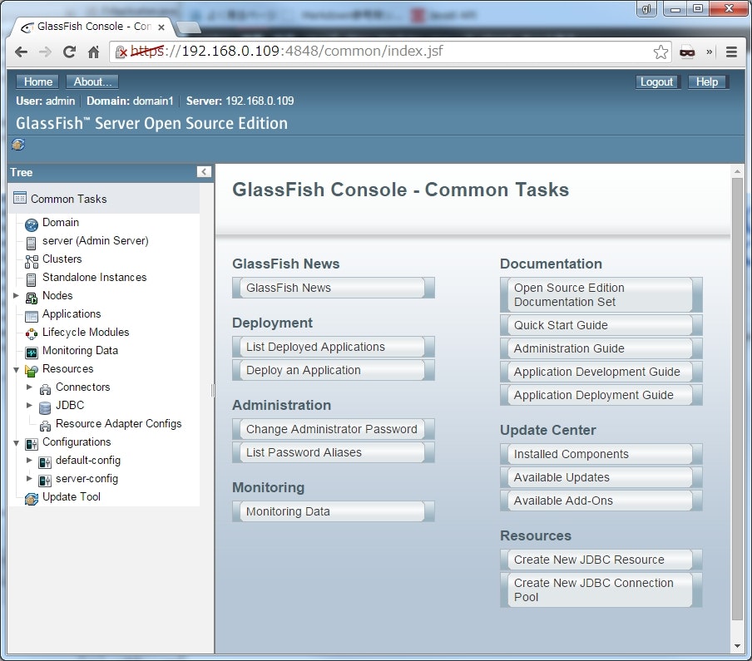Click the restart-required status icon below title
Image resolution: width=752 pixels, height=661 pixels.
18,145
